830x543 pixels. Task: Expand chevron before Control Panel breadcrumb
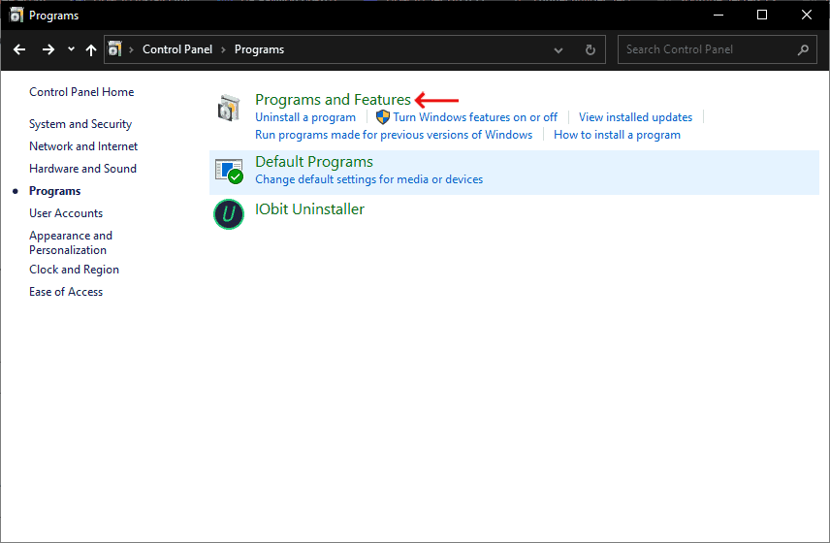(131, 49)
